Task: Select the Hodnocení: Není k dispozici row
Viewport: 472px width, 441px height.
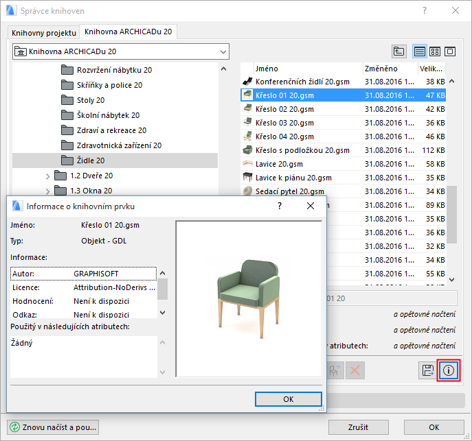Action: (83, 301)
